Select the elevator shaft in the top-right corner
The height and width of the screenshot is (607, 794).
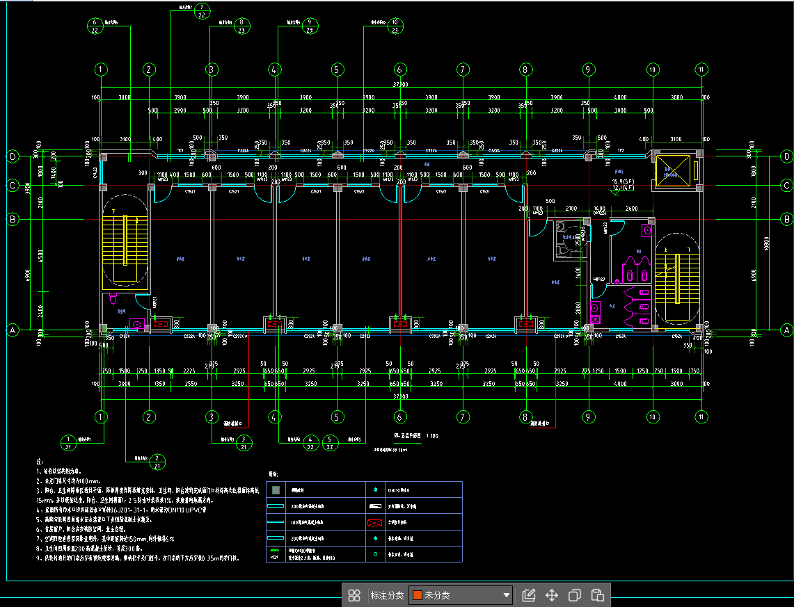(674, 169)
